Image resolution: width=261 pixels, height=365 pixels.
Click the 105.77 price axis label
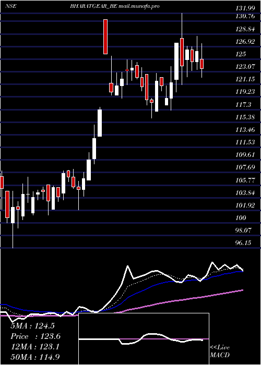[x=244, y=180]
